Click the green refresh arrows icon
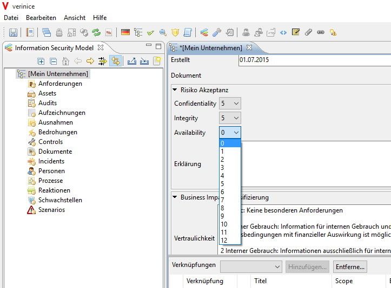The image size is (391, 288). pyautogui.click(x=96, y=32)
